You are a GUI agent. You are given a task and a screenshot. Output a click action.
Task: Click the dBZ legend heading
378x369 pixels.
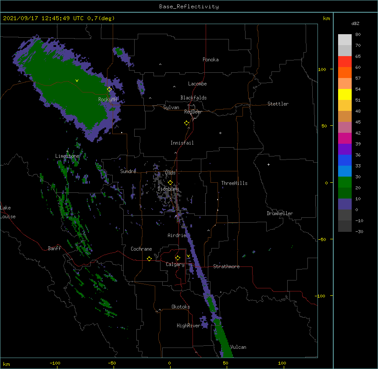click(x=355, y=23)
